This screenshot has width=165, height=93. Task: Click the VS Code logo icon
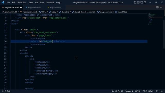[x=3, y=2]
